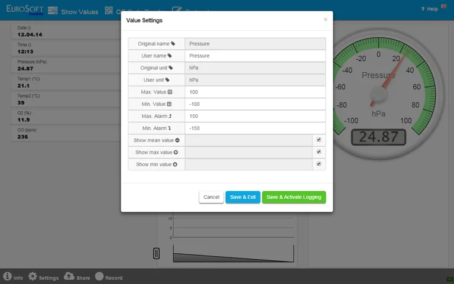This screenshot has height=284, width=454.
Task: Click the gauge digital readout 24.87
Action: point(378,137)
